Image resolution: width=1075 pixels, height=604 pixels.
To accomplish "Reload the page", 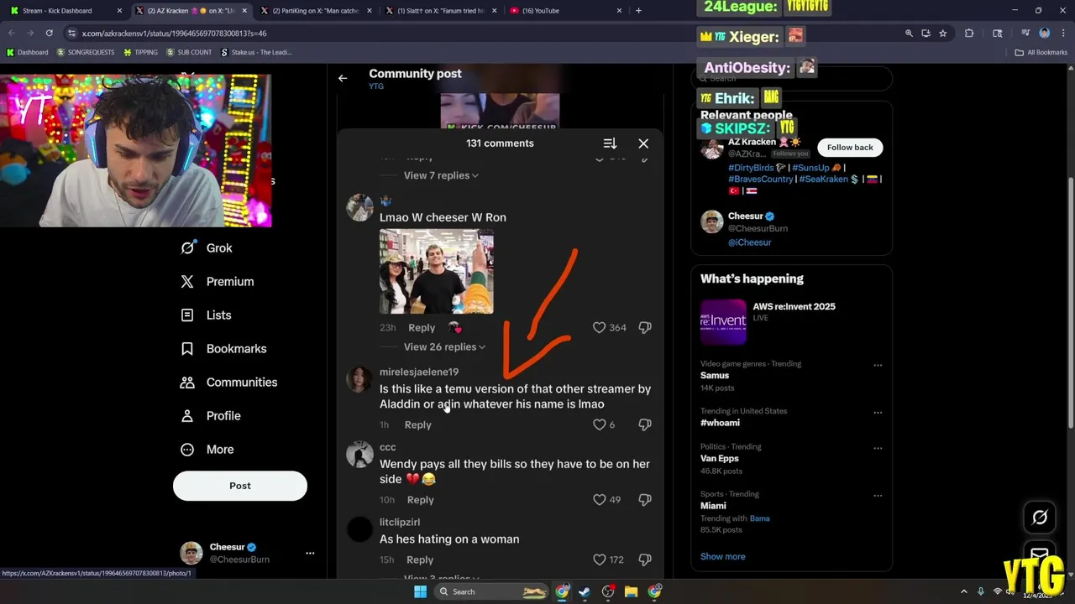I will [x=50, y=33].
